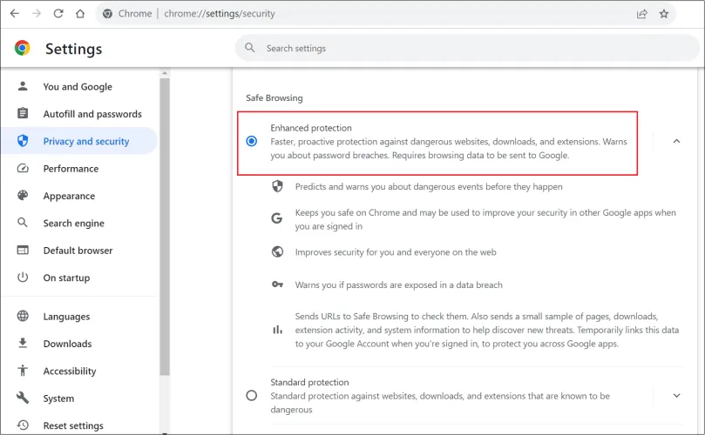The width and height of the screenshot is (705, 435).
Task: Click the Chrome logo beside Settings
Action: coord(23,48)
